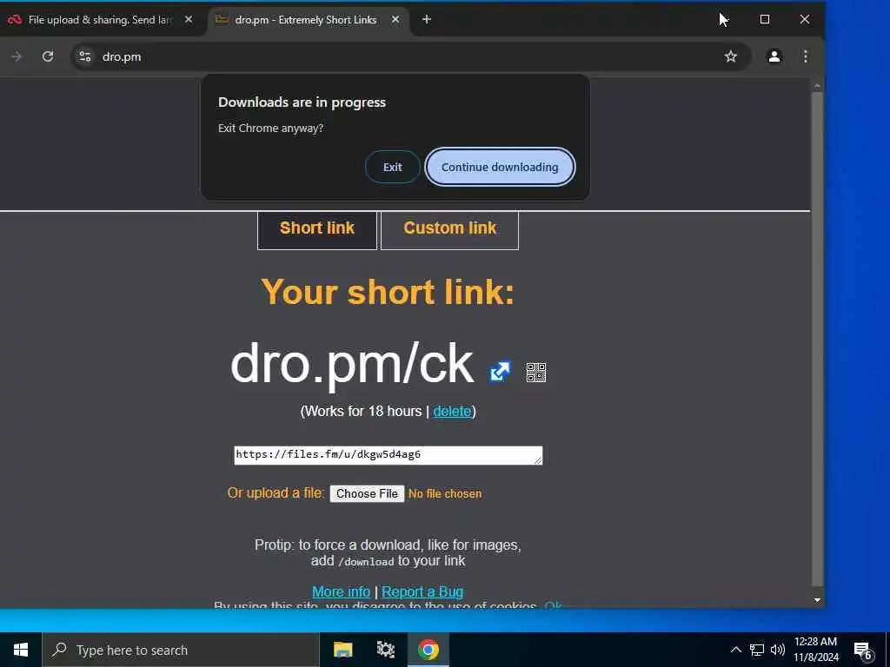Click Exit in the downloads dialog
Viewport: 890px width, 667px height.
392,168
